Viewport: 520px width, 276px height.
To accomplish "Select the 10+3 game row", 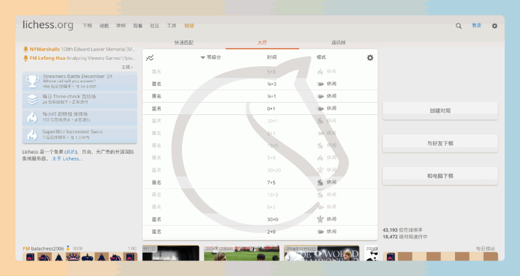I will tap(260, 195).
